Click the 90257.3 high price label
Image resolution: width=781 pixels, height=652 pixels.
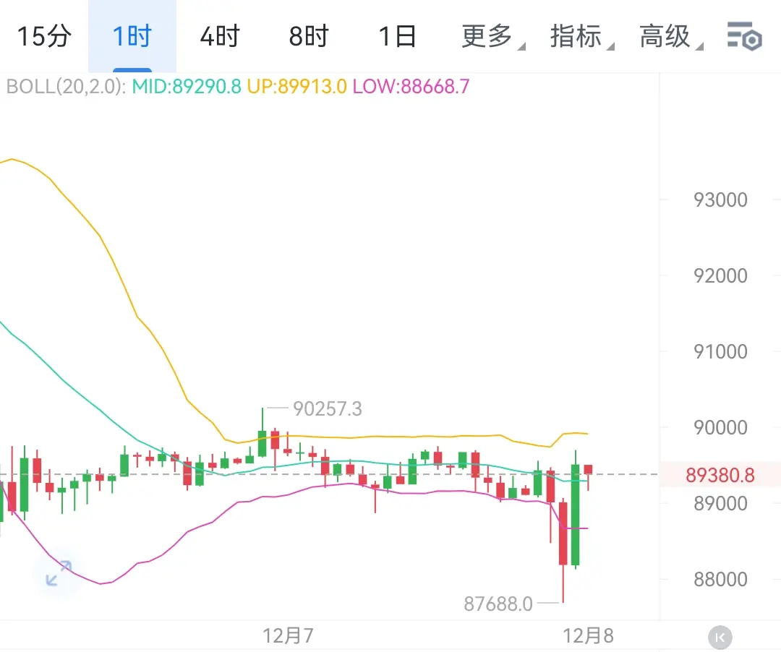328,409
